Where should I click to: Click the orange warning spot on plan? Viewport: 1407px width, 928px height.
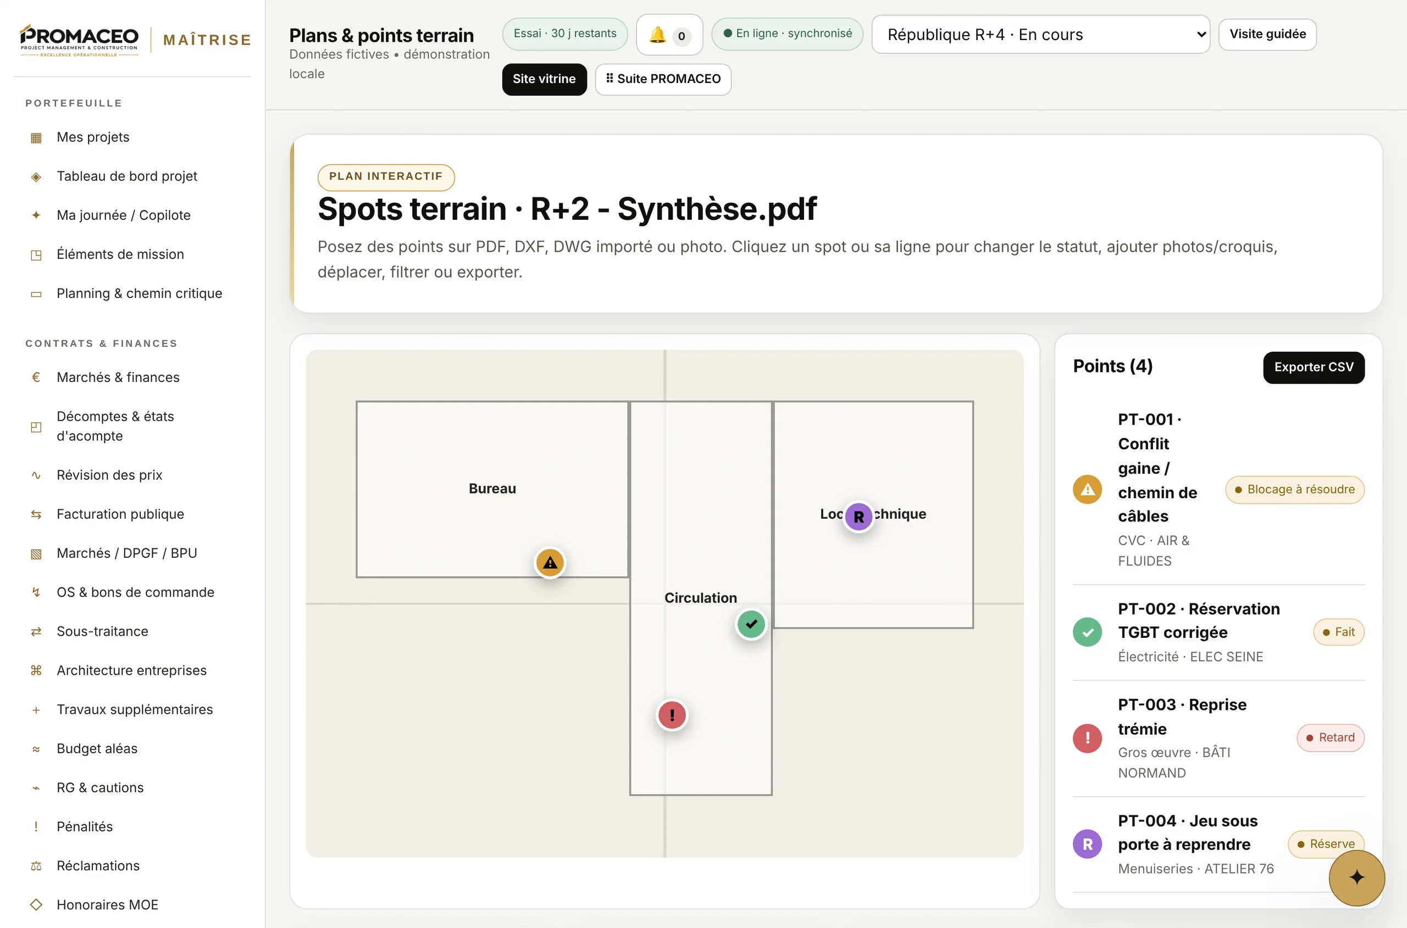point(550,562)
